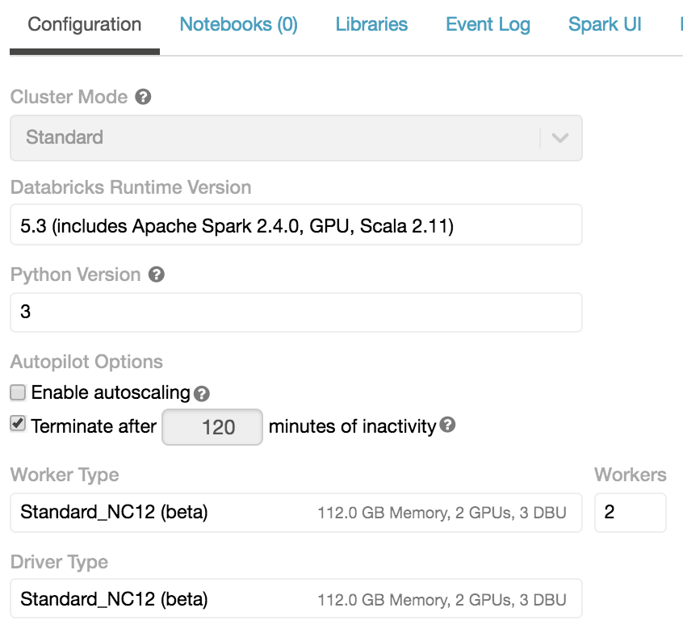Click the Python Version help icon

tap(157, 275)
